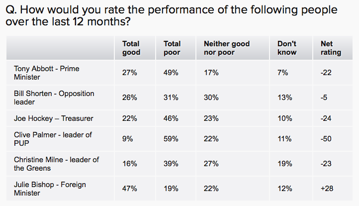Image resolution: width=359 pixels, height=206 pixels.
Task: Click the 'Total poor' column header
Action: click(172, 48)
